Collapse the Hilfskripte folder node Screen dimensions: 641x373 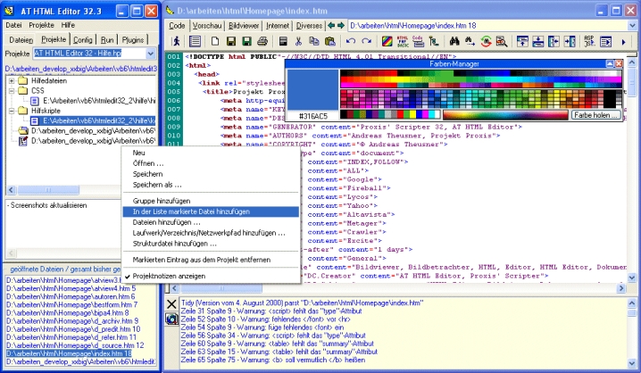[11, 111]
